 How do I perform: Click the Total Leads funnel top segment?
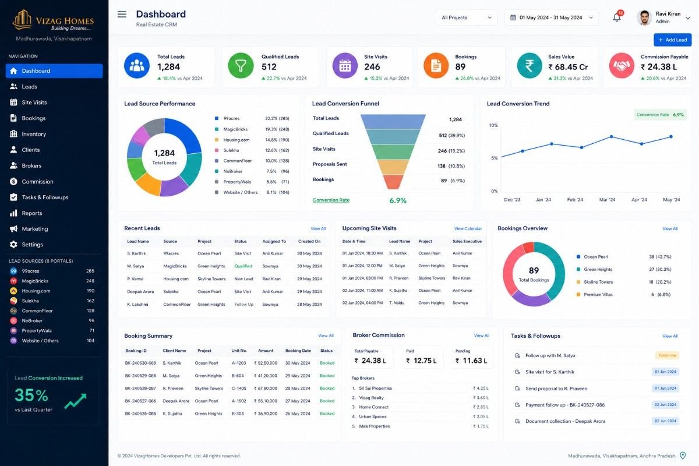click(393, 121)
